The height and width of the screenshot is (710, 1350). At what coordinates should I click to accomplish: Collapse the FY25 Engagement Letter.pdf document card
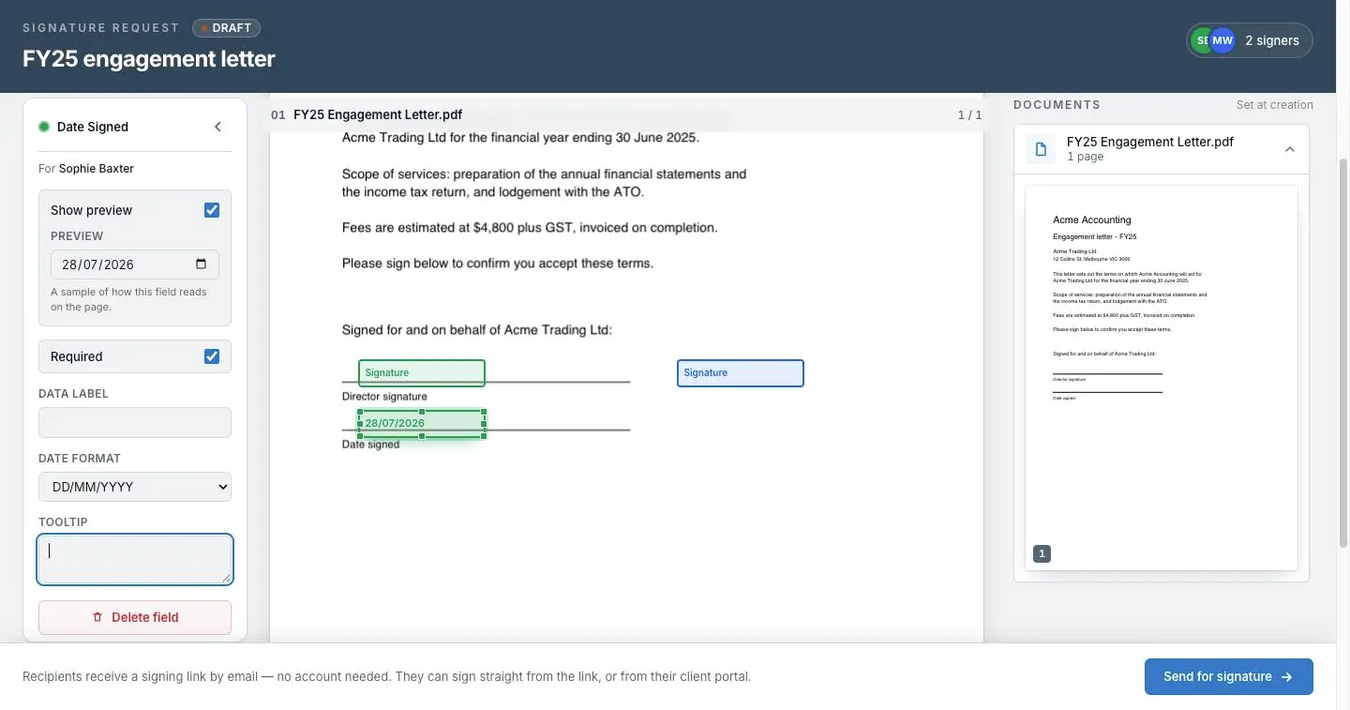(1290, 149)
